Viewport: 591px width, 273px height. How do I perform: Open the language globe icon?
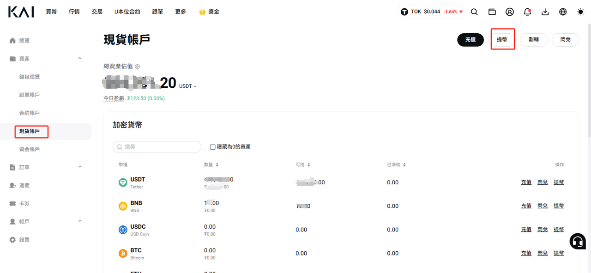pos(563,12)
